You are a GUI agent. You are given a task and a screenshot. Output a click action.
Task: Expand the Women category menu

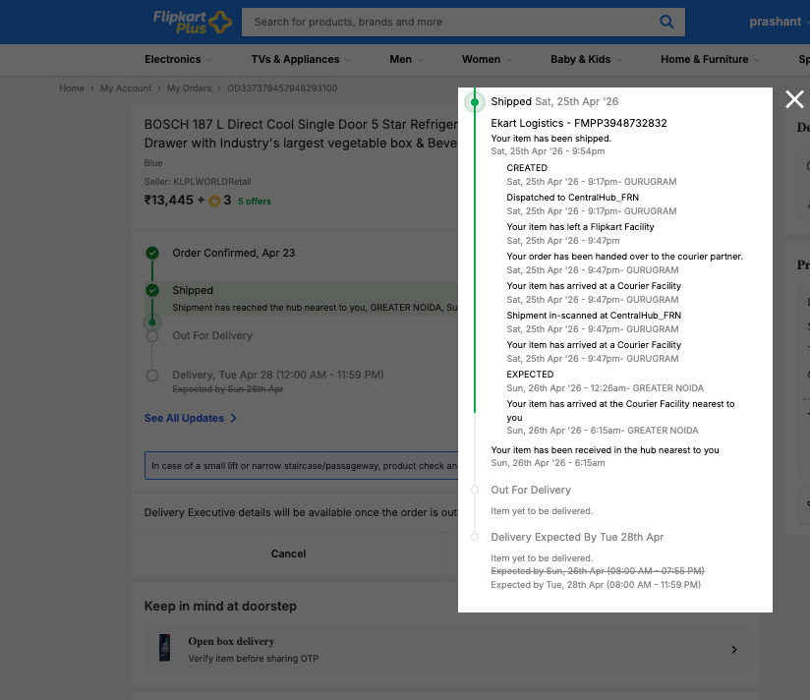point(487,59)
